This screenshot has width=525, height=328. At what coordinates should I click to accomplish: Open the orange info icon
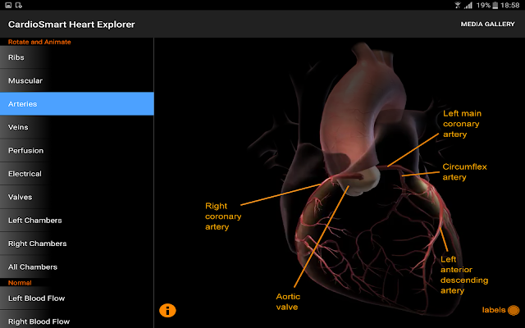(167, 310)
